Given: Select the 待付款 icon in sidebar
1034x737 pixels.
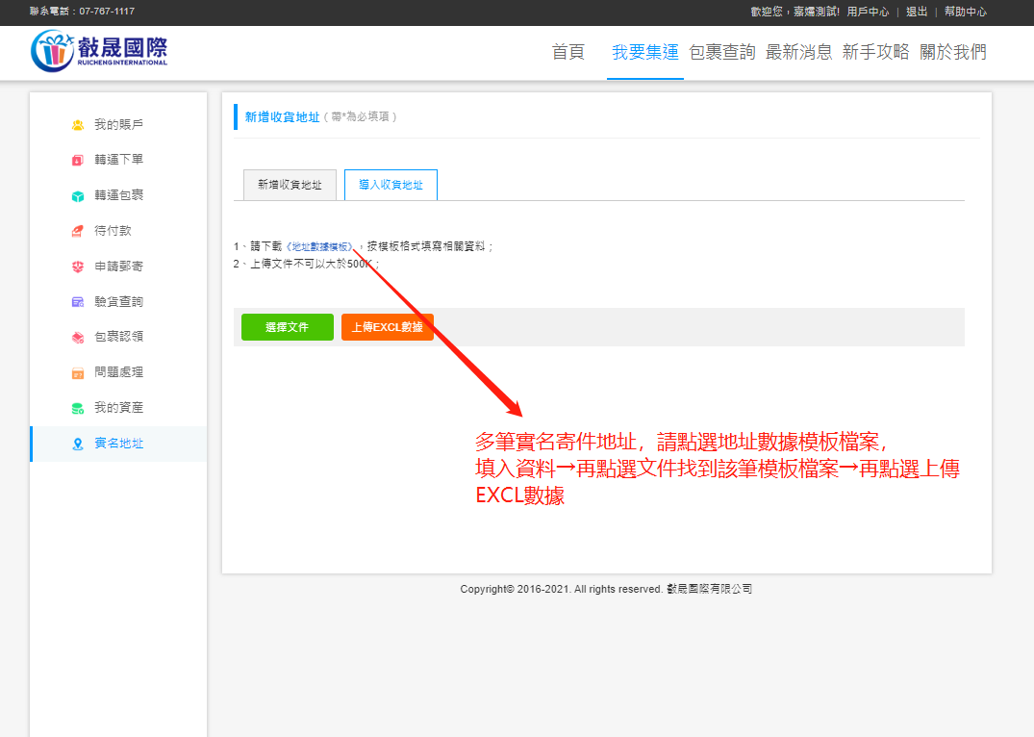Looking at the screenshot, I should pos(78,231).
